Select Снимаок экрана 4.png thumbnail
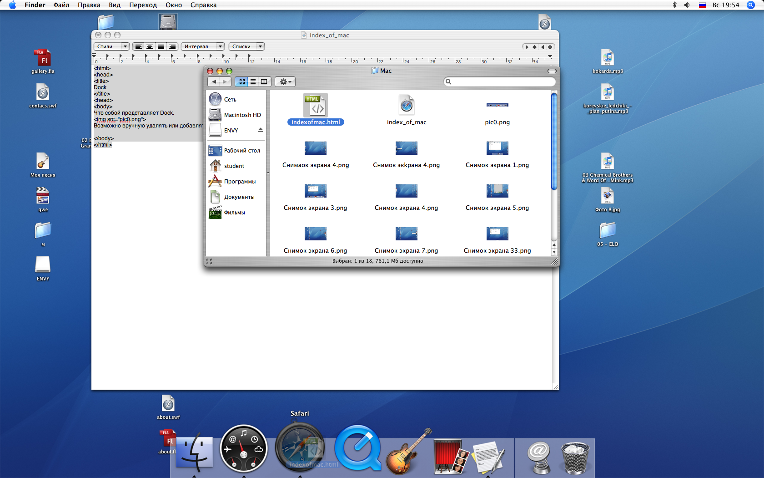The height and width of the screenshot is (478, 764). (316, 148)
